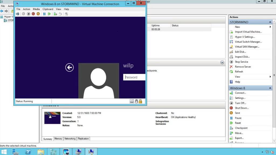
Task: Click the green Reset toolbar icon
Action: (49, 14)
